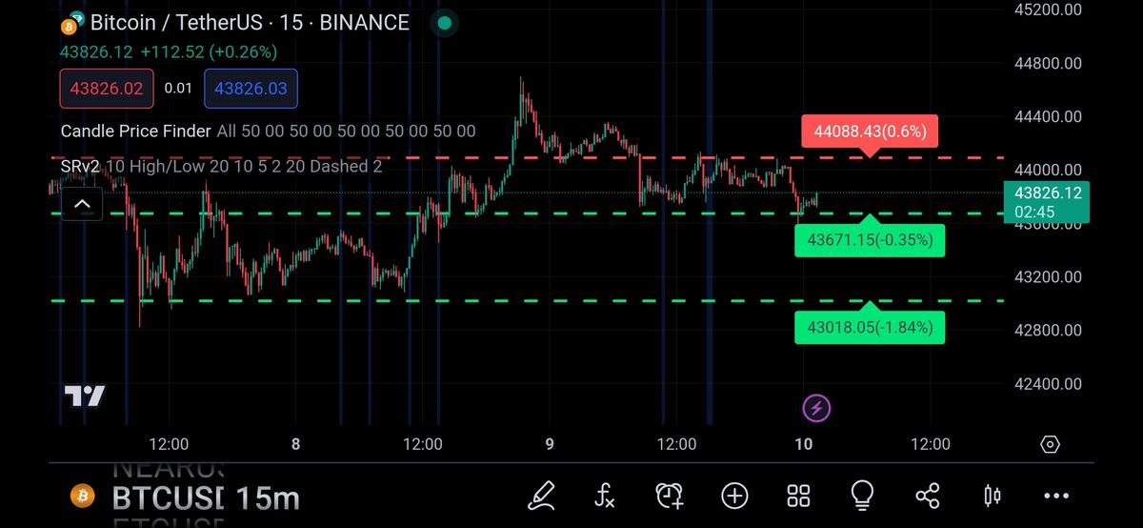This screenshot has height=528, width=1143.
Task: Open the BTCUSD symbol selector
Action: coord(167,498)
